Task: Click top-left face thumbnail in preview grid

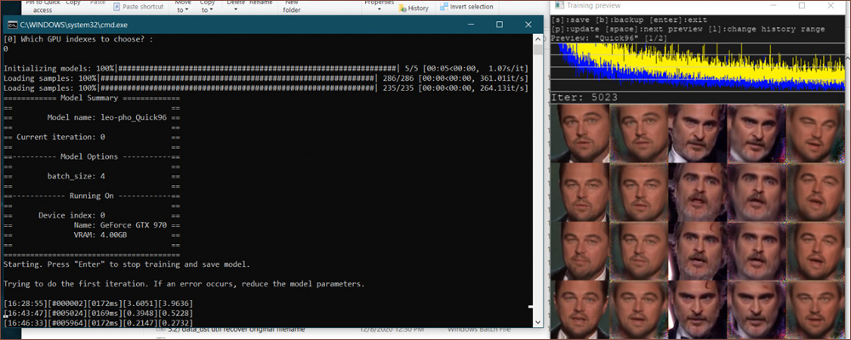Action: click(580, 134)
